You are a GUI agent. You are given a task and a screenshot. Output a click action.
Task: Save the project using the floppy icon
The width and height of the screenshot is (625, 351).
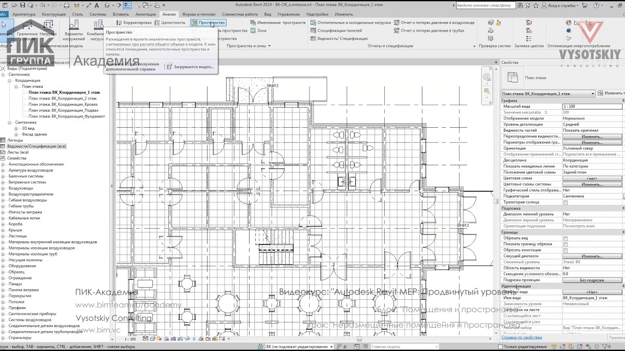23,5
